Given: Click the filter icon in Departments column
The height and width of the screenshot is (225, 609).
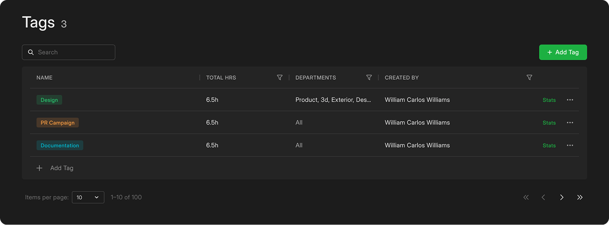Looking at the screenshot, I should point(369,77).
